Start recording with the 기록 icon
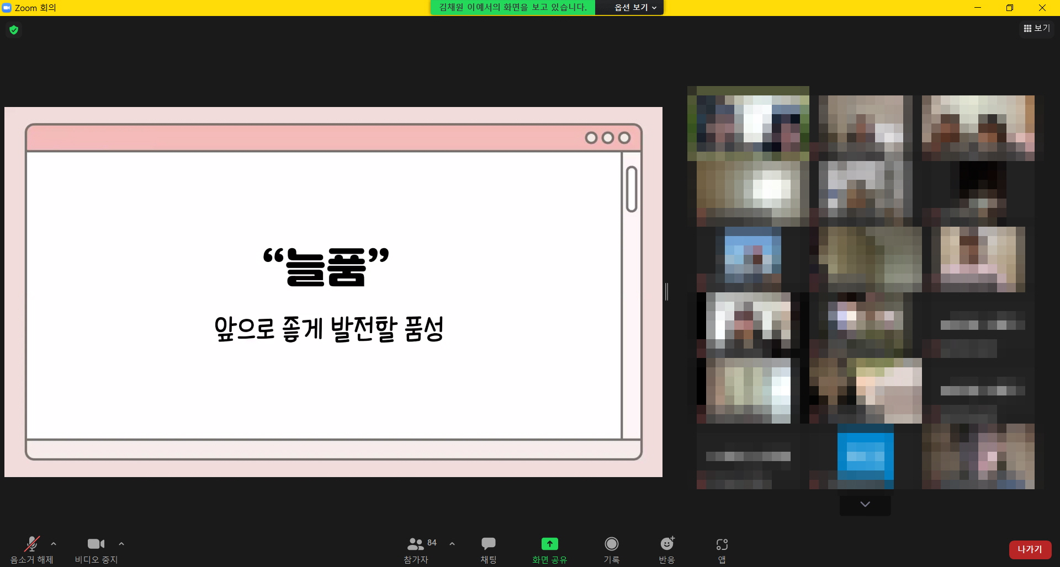Screen dimensions: 1060x567 (611, 544)
